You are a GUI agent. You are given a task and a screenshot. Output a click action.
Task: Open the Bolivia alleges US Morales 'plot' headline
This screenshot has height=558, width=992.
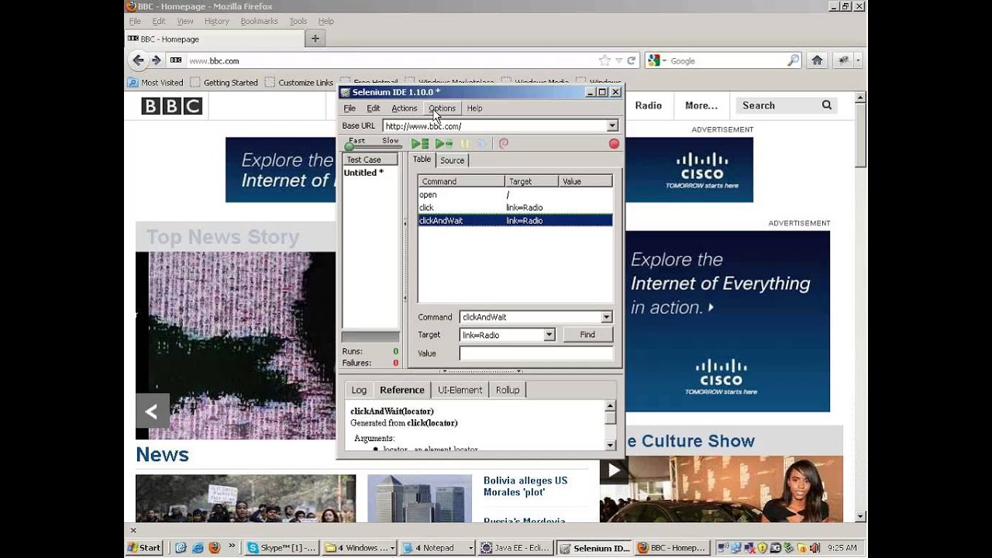point(525,486)
